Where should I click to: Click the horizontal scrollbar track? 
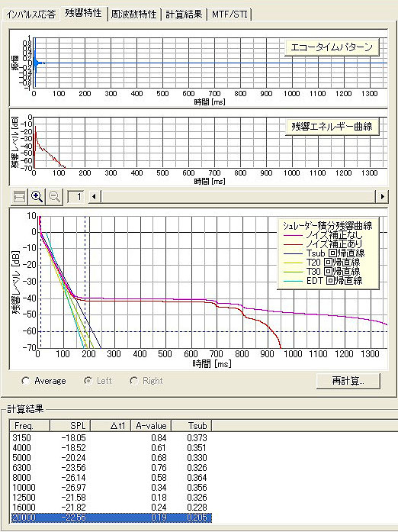click(x=239, y=196)
